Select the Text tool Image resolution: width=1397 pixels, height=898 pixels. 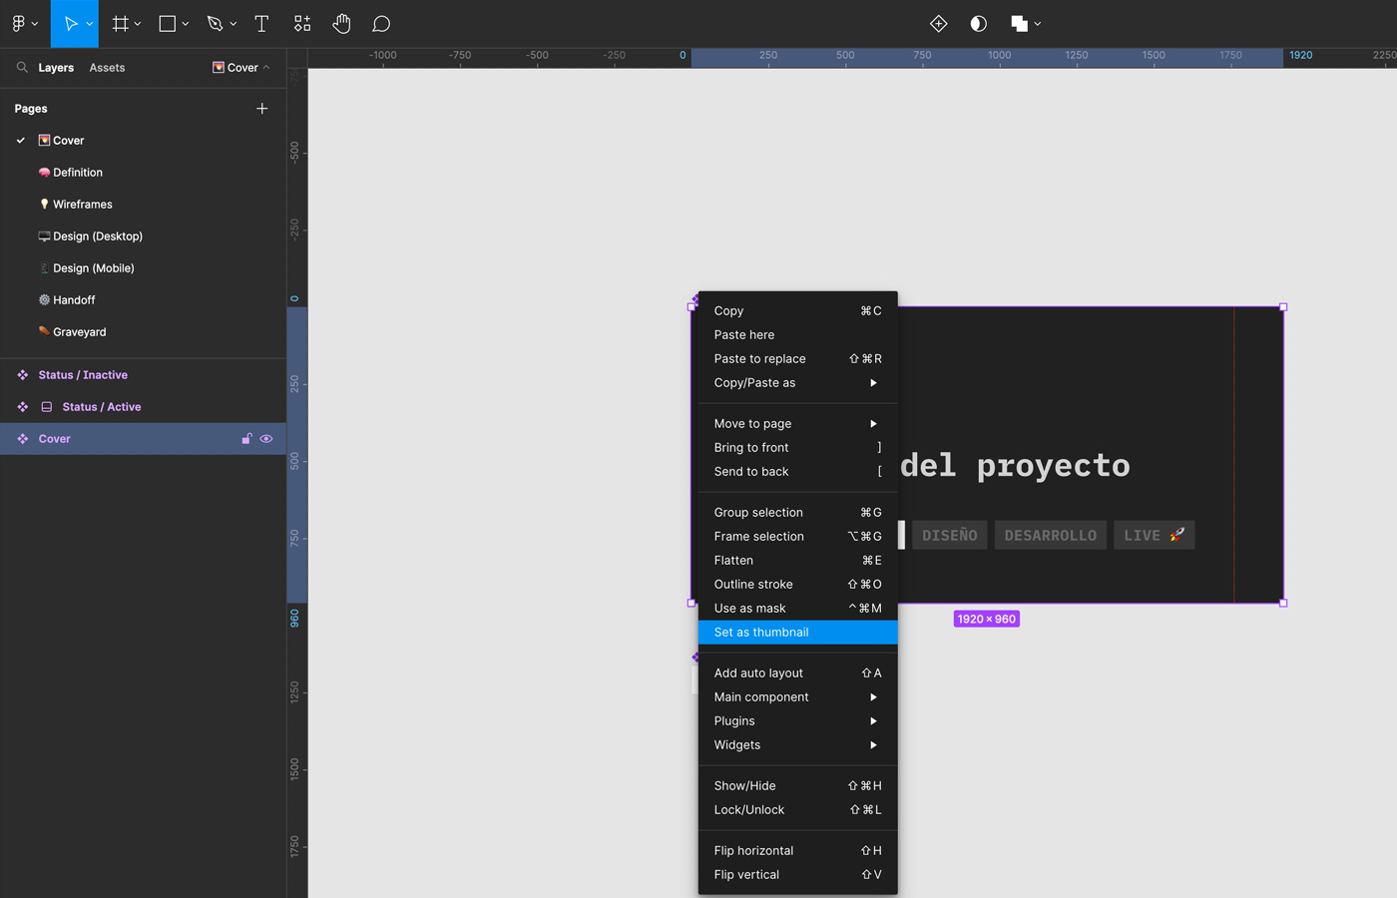tap(261, 24)
